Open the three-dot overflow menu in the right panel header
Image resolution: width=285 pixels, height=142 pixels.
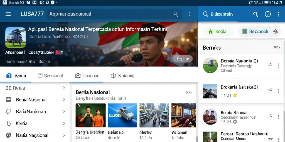click(278, 14)
